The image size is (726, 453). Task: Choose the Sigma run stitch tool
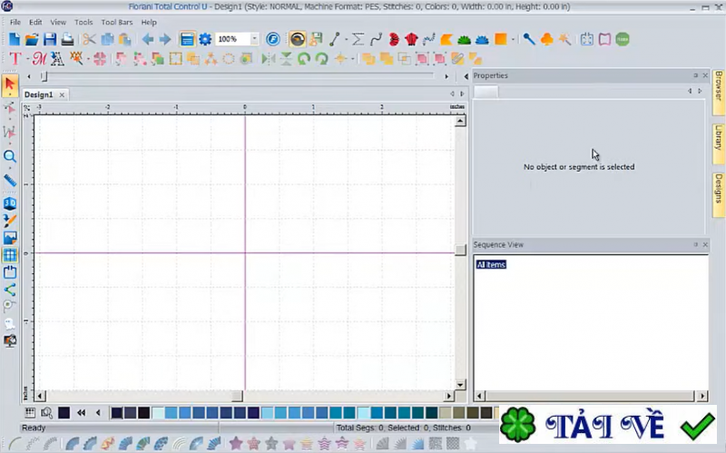358,39
